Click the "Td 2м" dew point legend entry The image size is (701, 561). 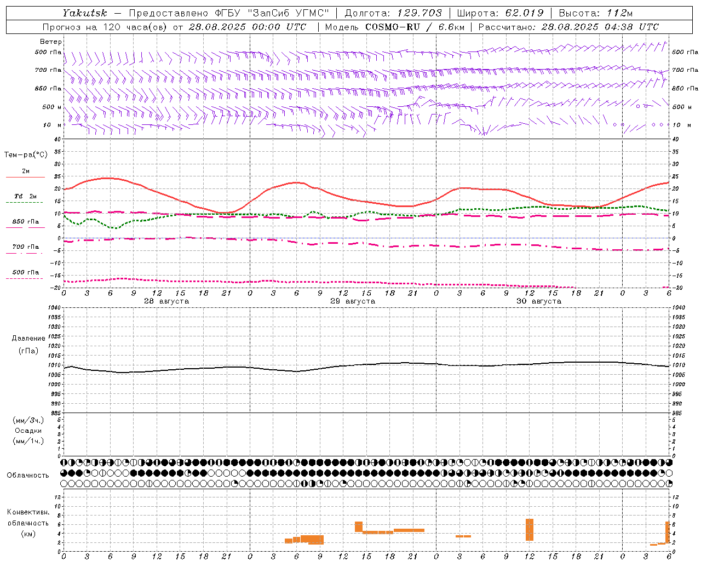(x=25, y=197)
